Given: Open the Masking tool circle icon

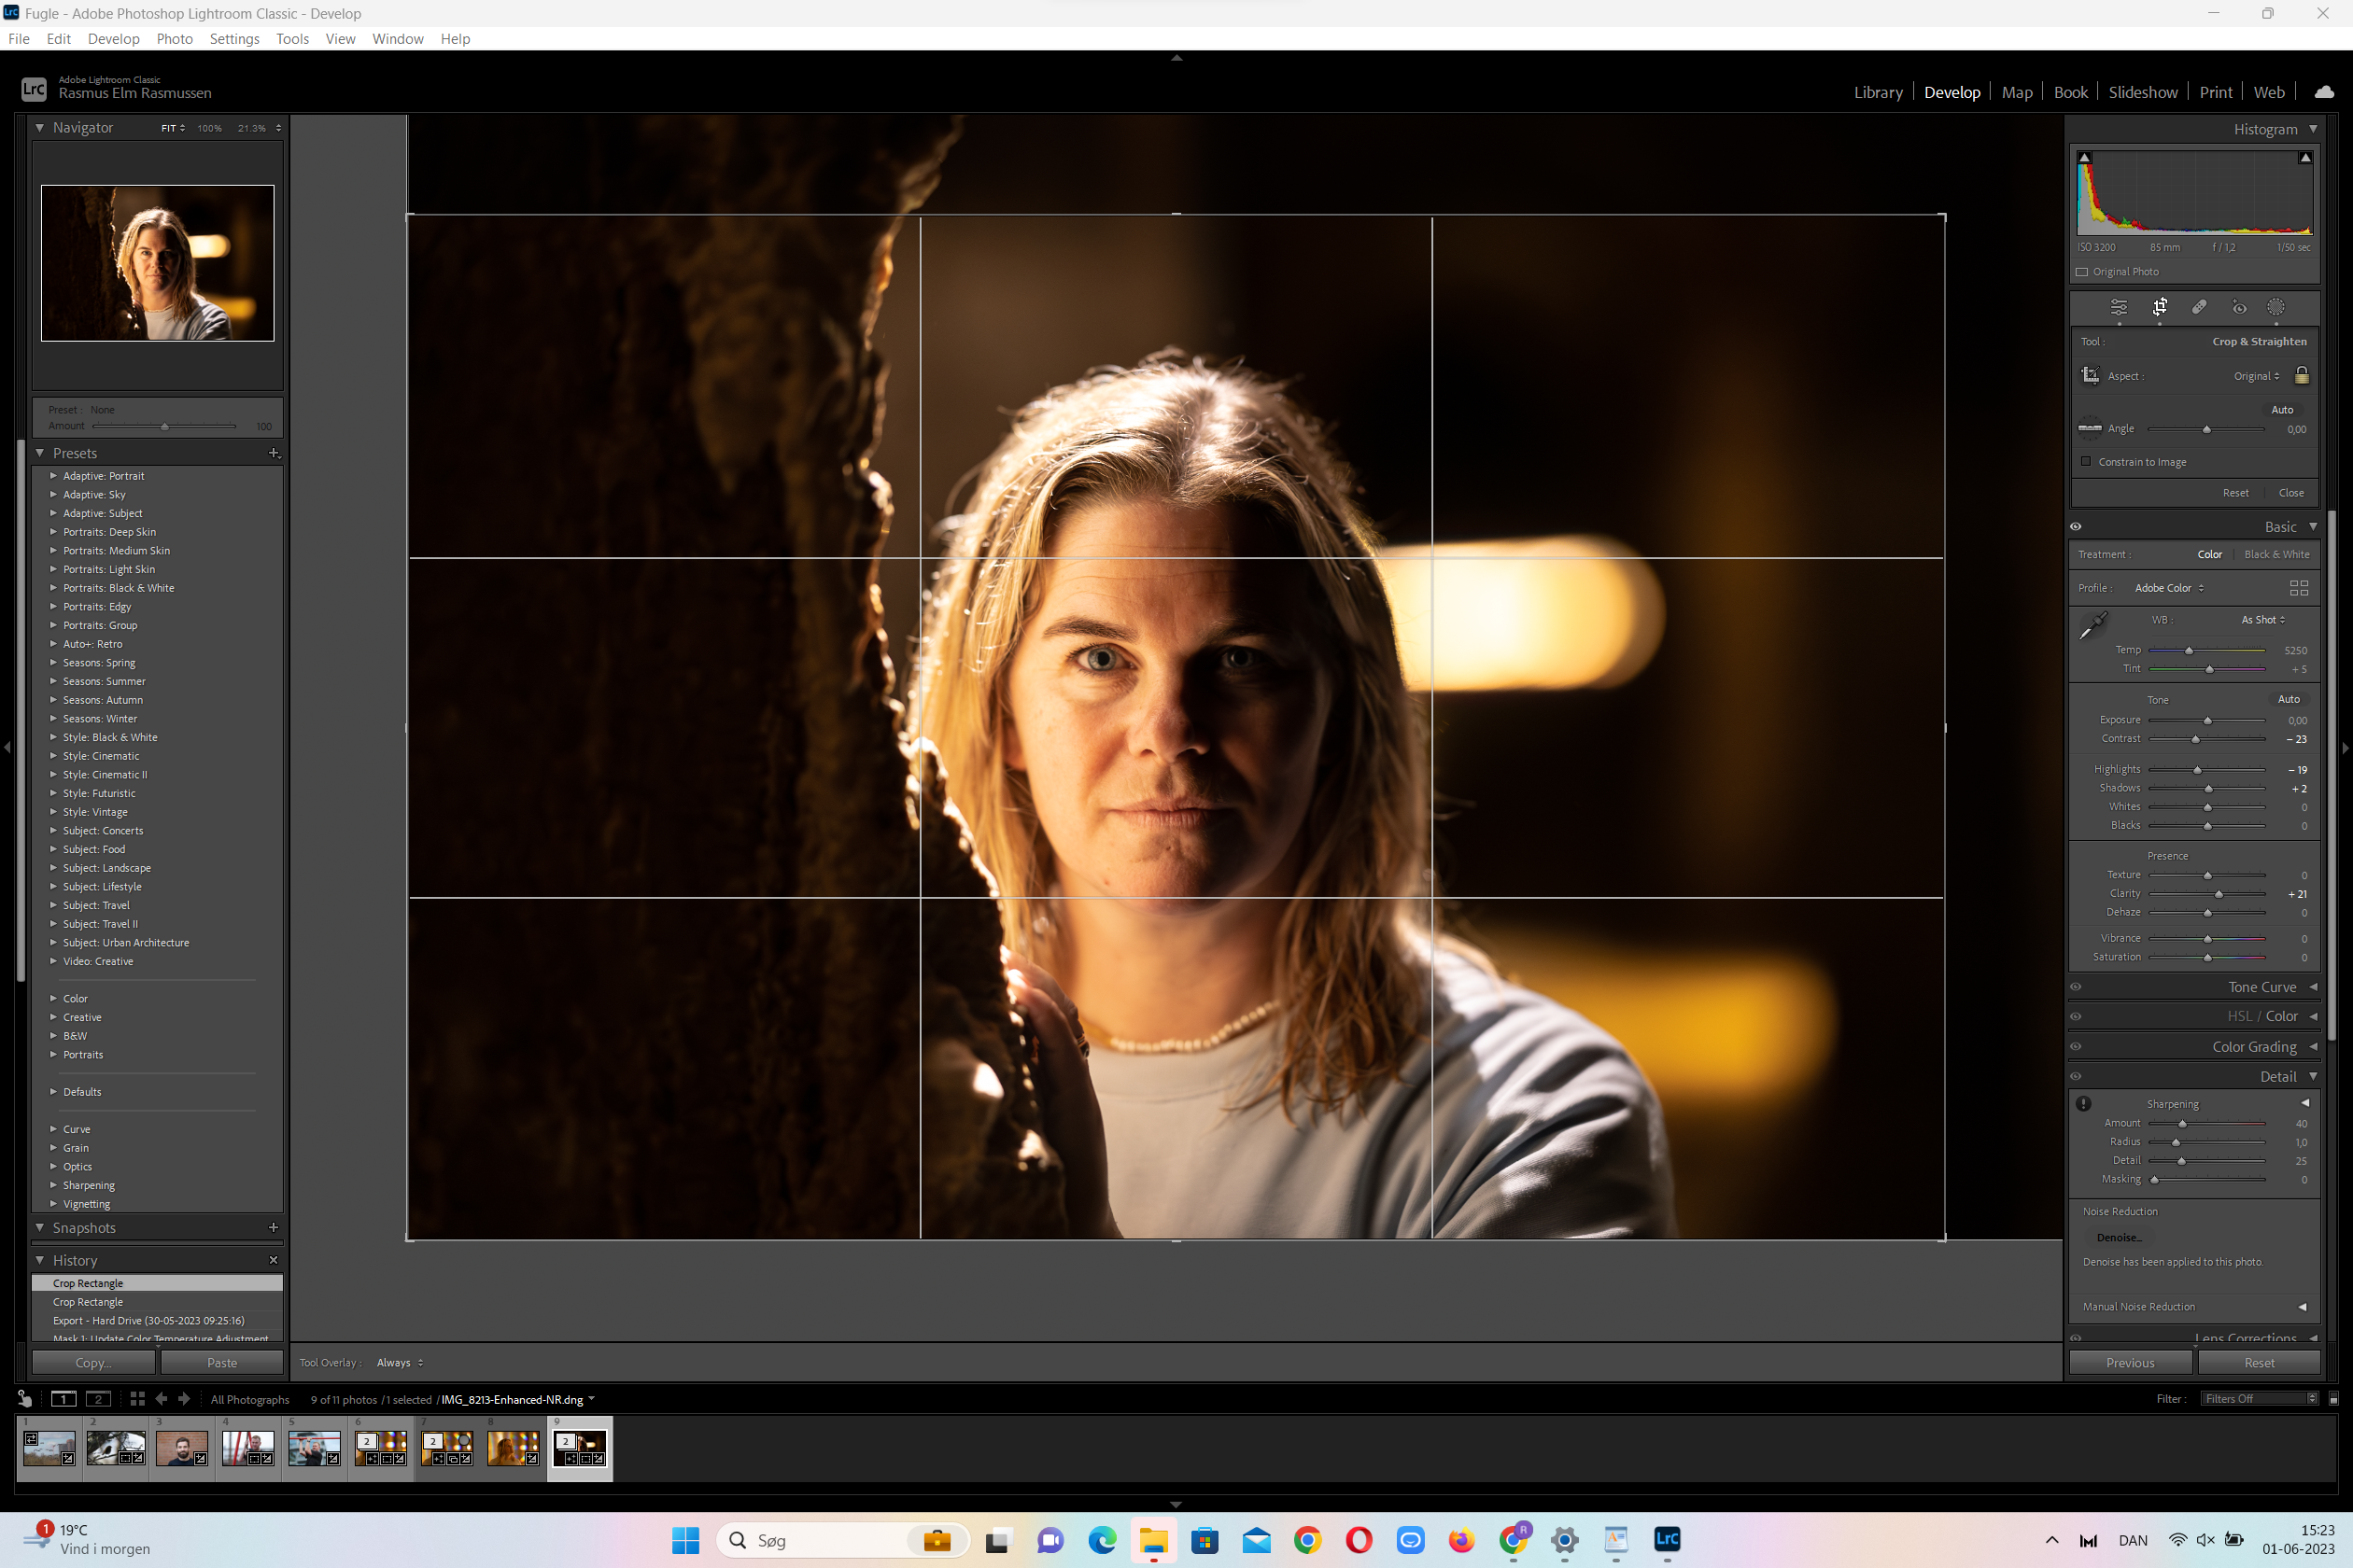Looking at the screenshot, I should point(2276,307).
